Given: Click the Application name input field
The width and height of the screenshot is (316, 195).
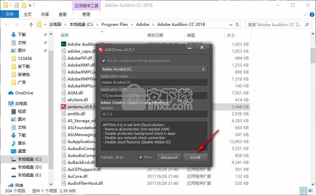Looking at the screenshot, I should 154,82.
